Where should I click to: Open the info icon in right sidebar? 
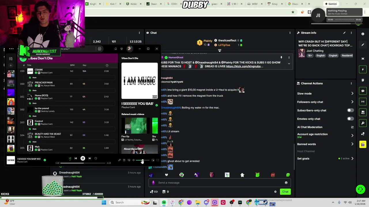[363, 34]
